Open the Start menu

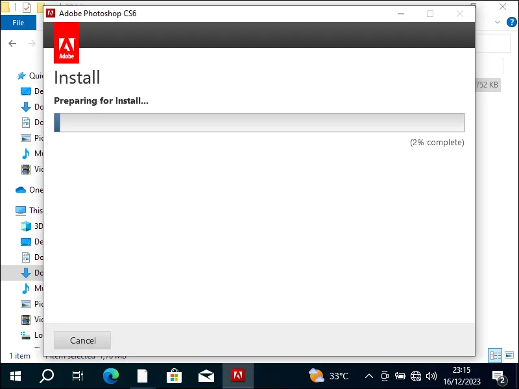tap(14, 375)
